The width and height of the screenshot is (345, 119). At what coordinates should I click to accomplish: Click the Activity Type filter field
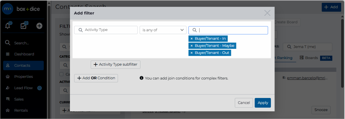(106, 30)
